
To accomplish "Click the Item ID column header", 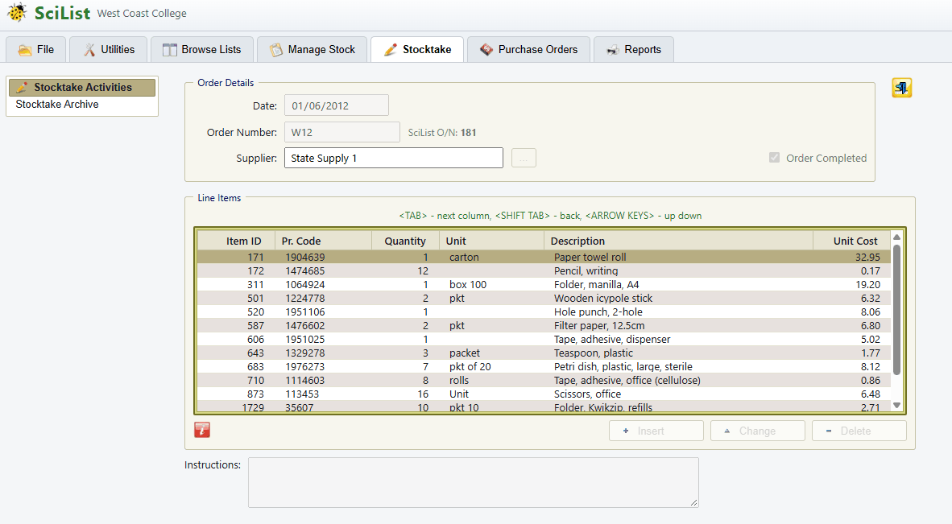I will point(236,241).
